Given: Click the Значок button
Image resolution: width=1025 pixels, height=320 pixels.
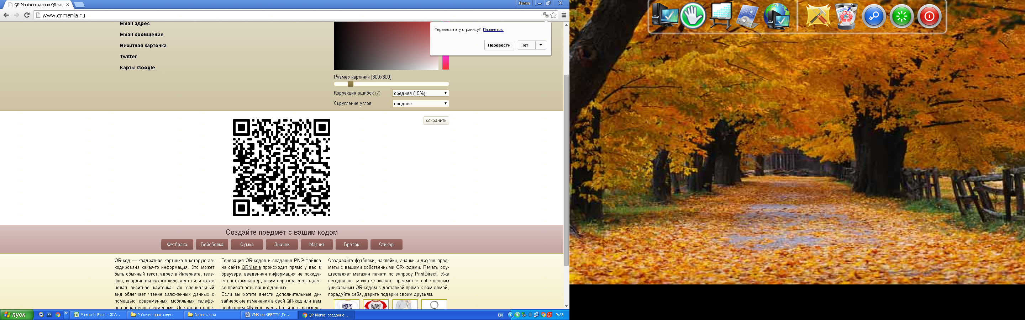Looking at the screenshot, I should tap(282, 245).
